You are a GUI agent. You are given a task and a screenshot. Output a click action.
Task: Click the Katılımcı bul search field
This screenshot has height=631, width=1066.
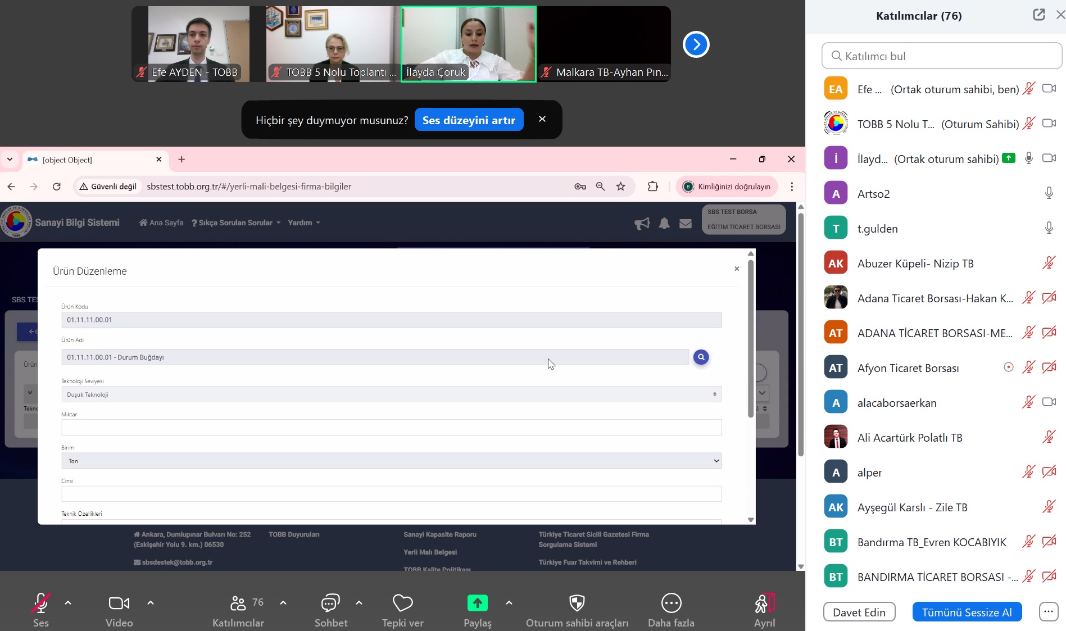pyautogui.click(x=941, y=56)
